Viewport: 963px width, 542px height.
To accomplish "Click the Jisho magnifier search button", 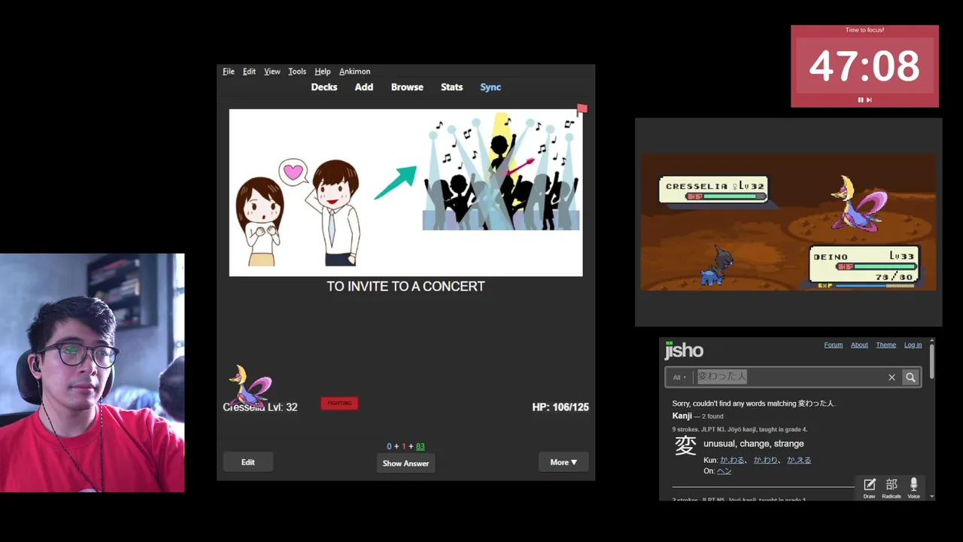I will [x=910, y=377].
